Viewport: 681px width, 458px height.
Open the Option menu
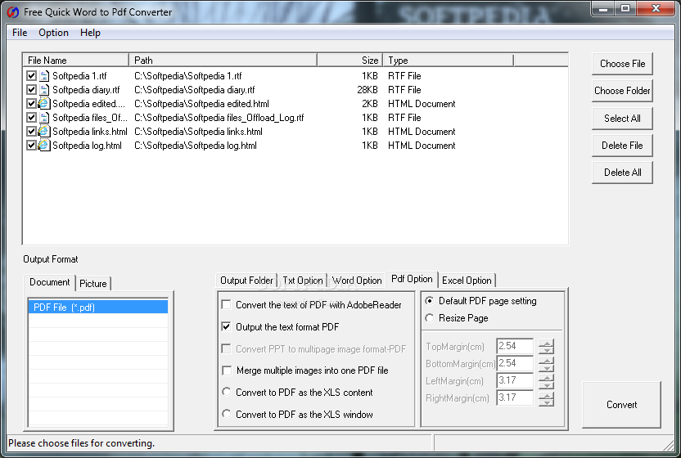(53, 33)
